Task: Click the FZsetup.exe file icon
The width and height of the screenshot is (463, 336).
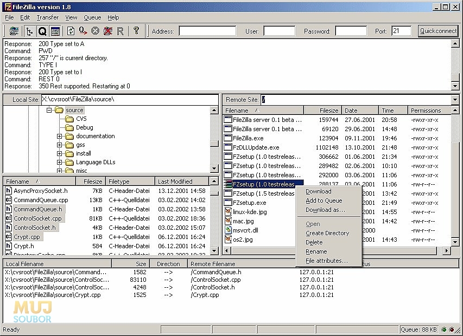Action: click(227, 203)
